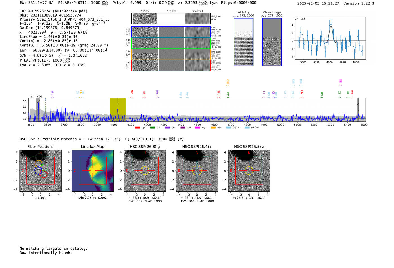Image resolution: width=394 pixels, height=268 pixels.
Task: Click the Weighted Sum 2D spectrum row
Action: [171, 19]
